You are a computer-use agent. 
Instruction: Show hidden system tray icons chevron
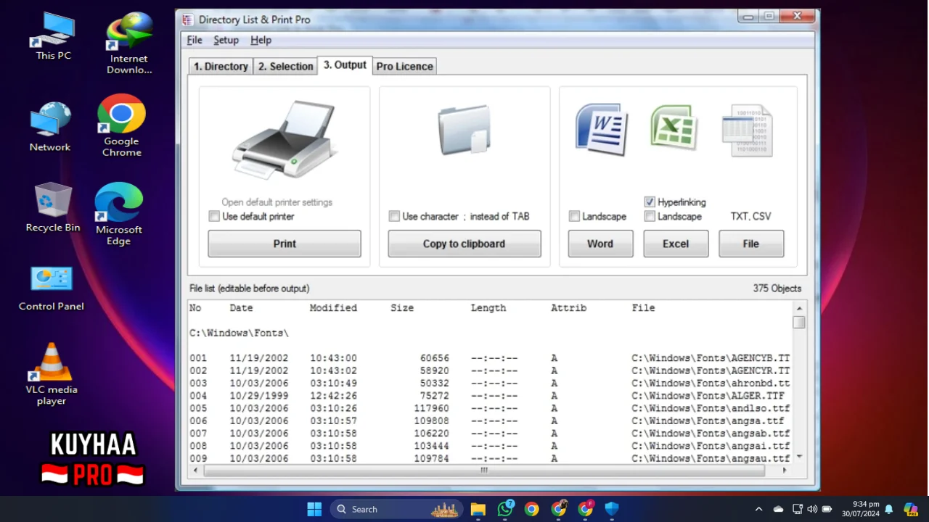pyautogui.click(x=758, y=509)
